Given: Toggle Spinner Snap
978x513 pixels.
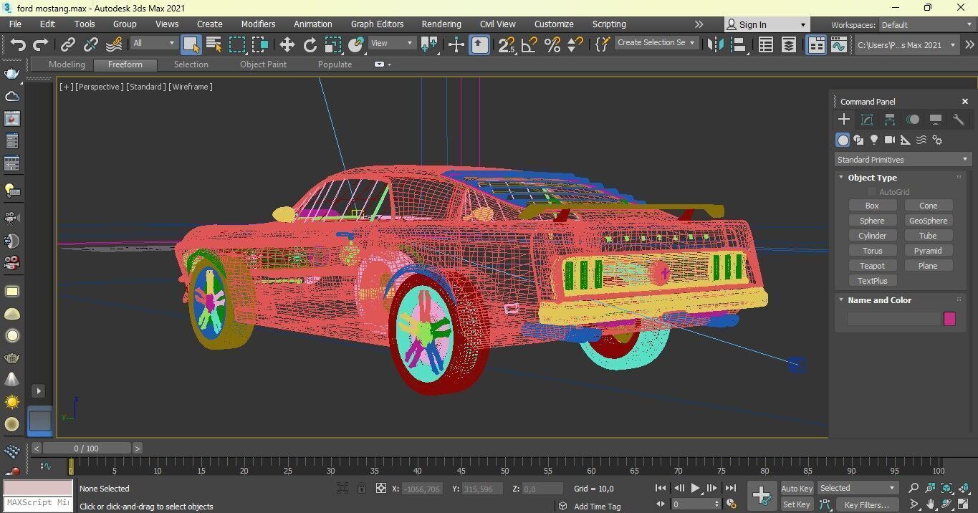Looking at the screenshot, I should (575, 44).
